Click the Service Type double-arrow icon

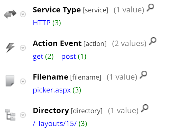click(11, 14)
